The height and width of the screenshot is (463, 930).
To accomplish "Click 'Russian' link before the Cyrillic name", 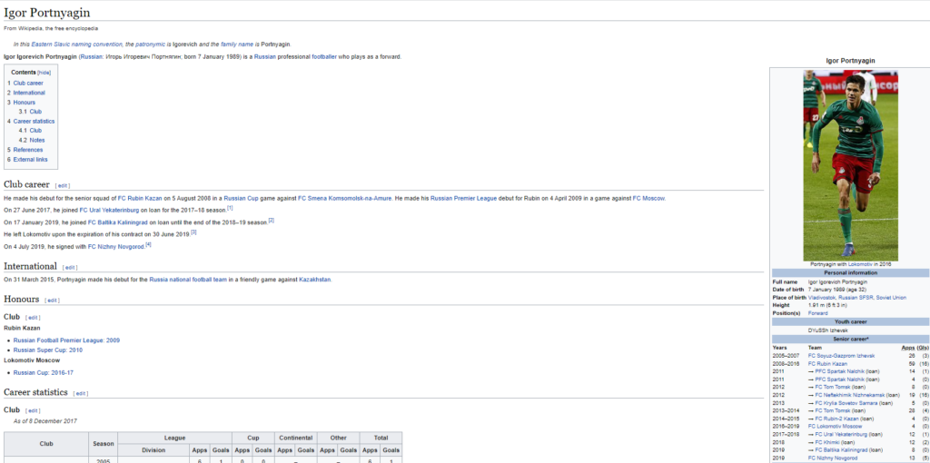I will [90, 57].
